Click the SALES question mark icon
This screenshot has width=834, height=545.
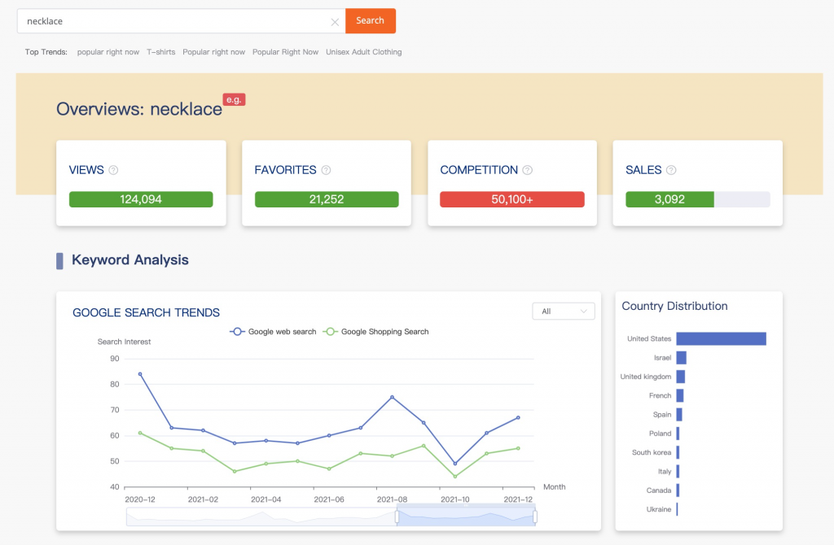(672, 170)
